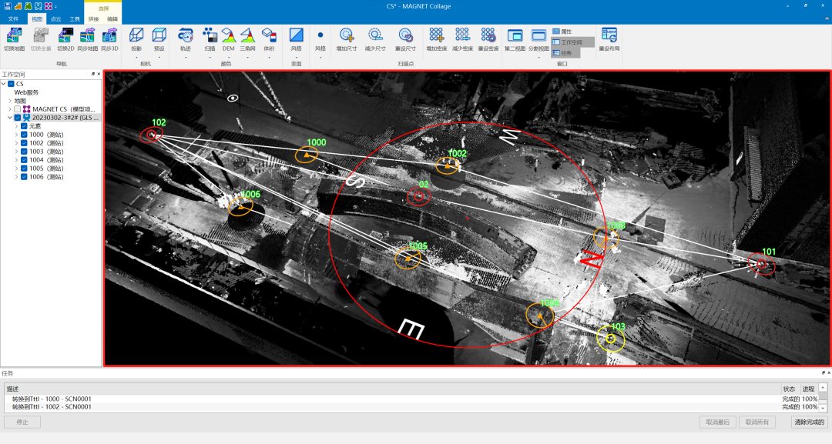The height and width of the screenshot is (444, 832).
Task: Uncheck the 20230302-3#2# project checkbox
Action: 18,118
